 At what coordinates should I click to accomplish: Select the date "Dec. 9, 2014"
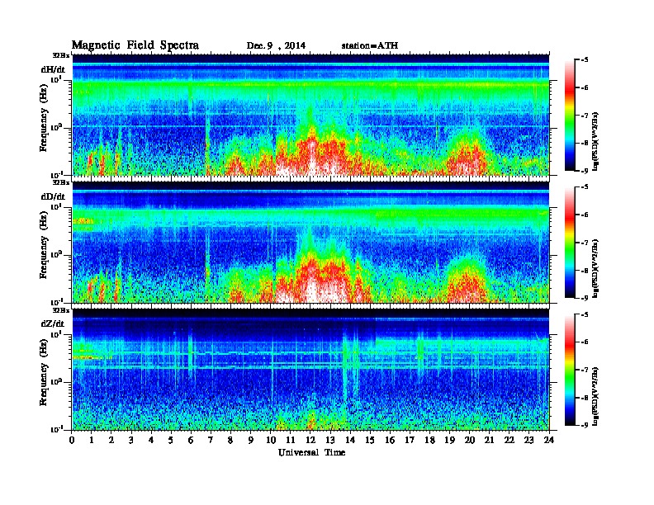click(276, 46)
